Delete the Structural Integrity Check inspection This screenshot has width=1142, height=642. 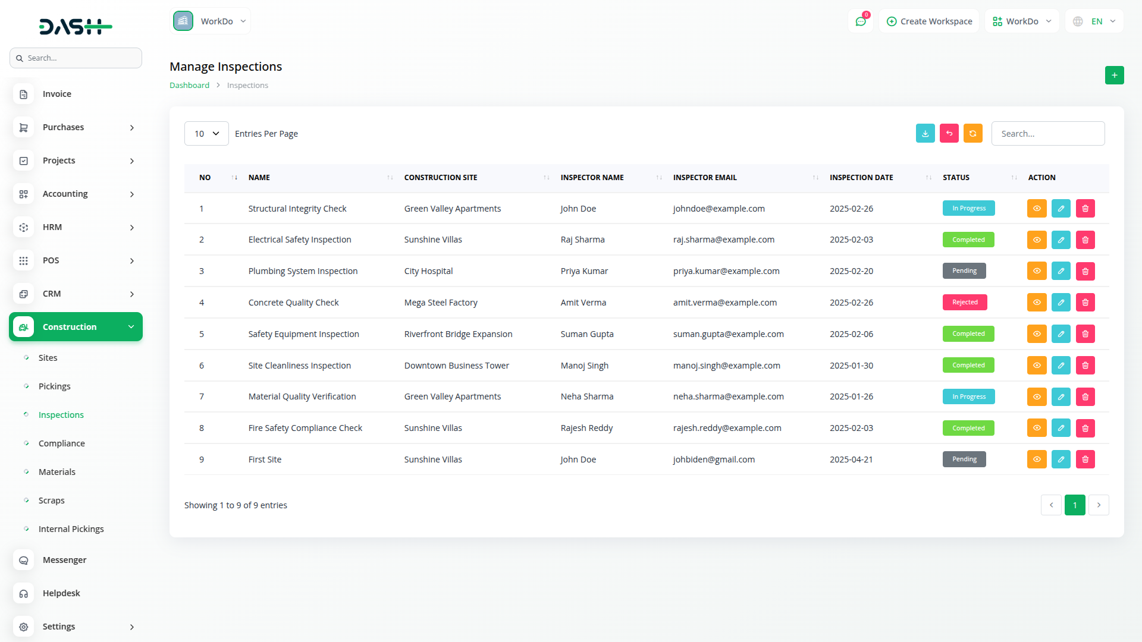(1085, 209)
